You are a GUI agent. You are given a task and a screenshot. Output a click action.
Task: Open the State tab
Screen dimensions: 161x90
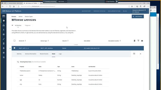[x=54, y=54]
